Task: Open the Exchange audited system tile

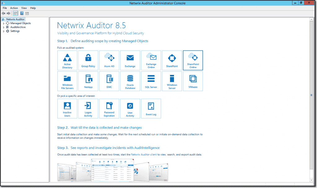Action: [130, 60]
